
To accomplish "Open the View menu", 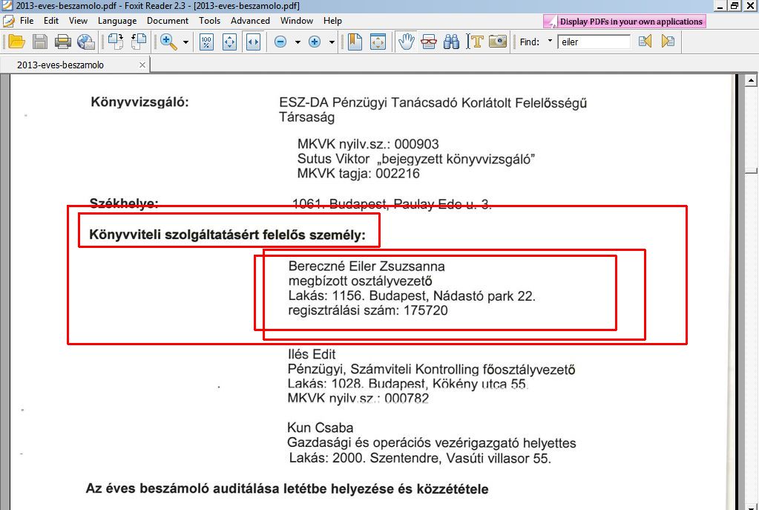I will pyautogui.click(x=78, y=21).
